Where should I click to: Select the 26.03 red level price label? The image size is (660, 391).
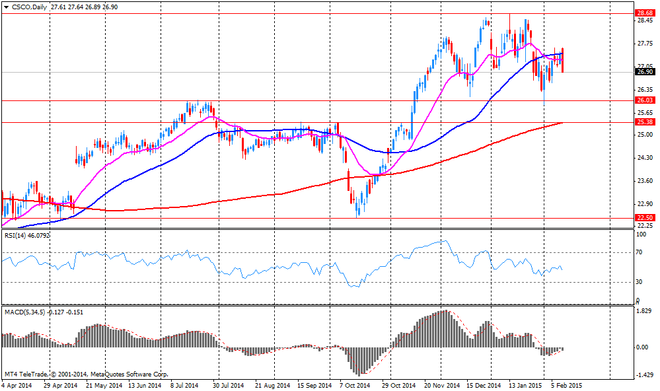tap(645, 100)
